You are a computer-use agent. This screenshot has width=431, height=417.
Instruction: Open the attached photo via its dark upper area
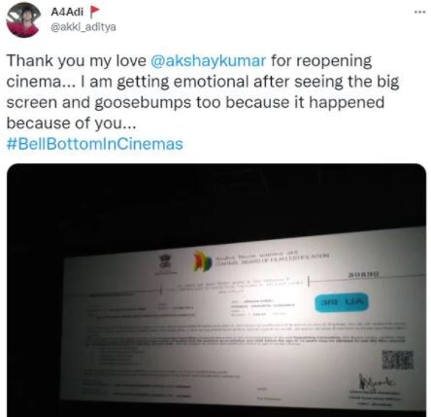point(216,201)
